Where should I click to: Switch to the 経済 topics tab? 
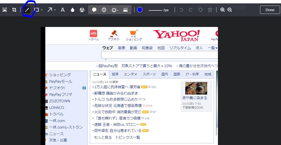pos(115,74)
